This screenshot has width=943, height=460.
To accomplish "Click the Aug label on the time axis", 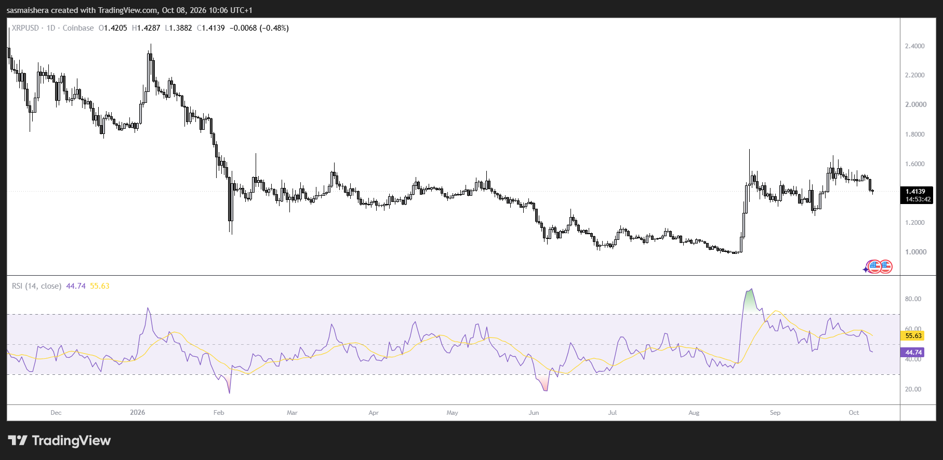I will [x=694, y=413].
